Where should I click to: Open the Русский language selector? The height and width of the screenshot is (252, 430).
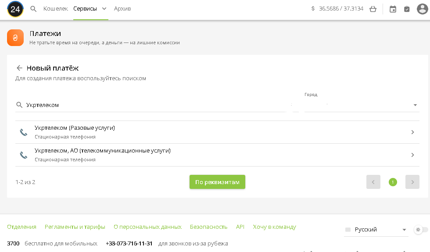[376, 230]
